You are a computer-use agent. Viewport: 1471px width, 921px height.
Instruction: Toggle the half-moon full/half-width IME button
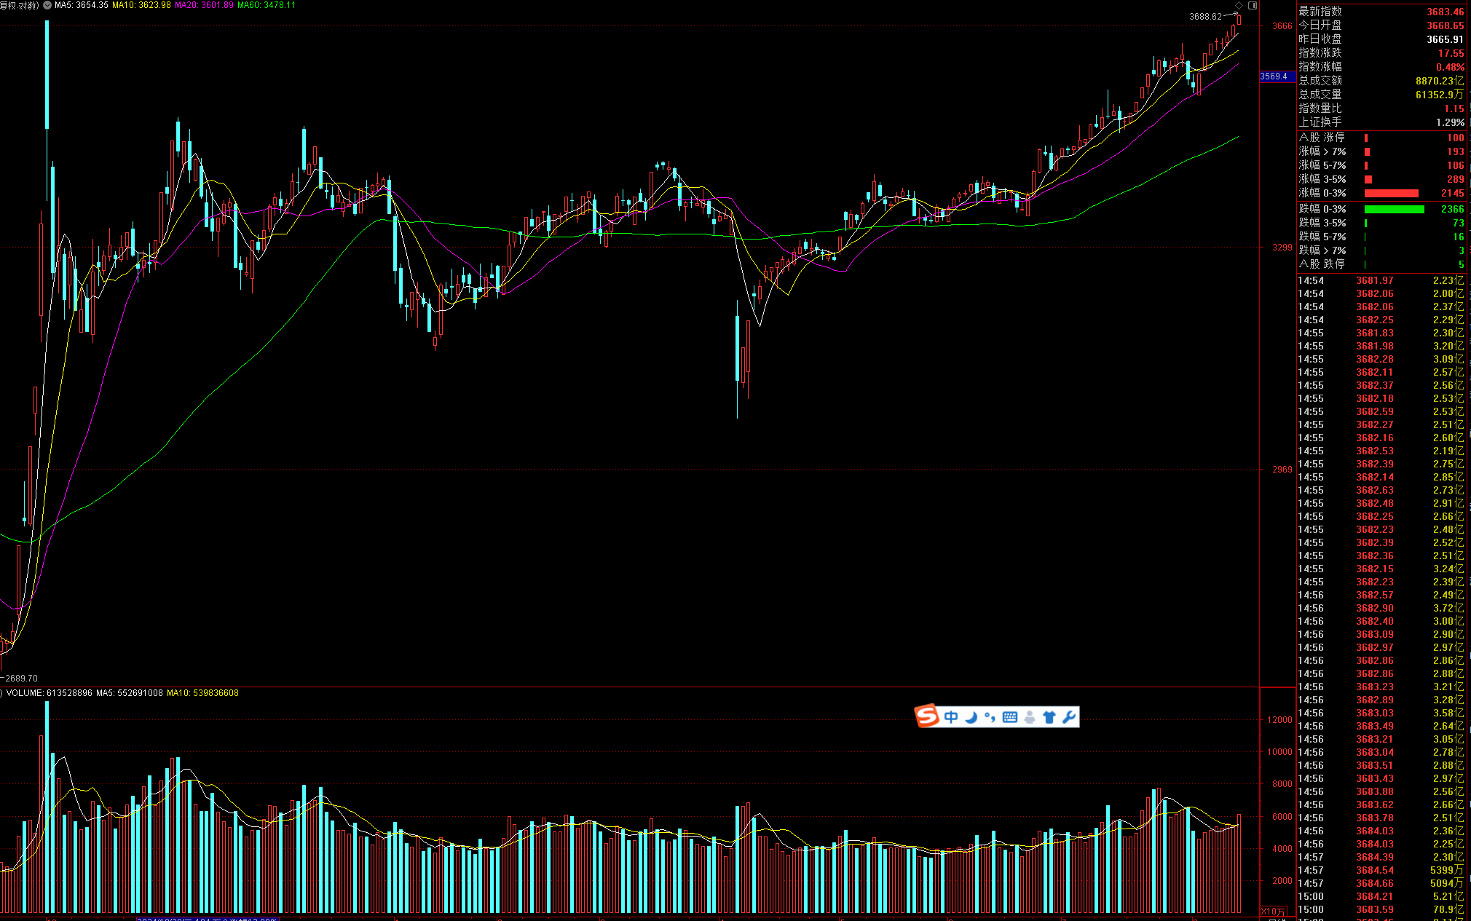click(x=971, y=717)
